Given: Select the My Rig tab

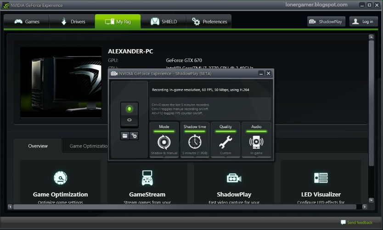Looking at the screenshot, I should click(x=118, y=22).
